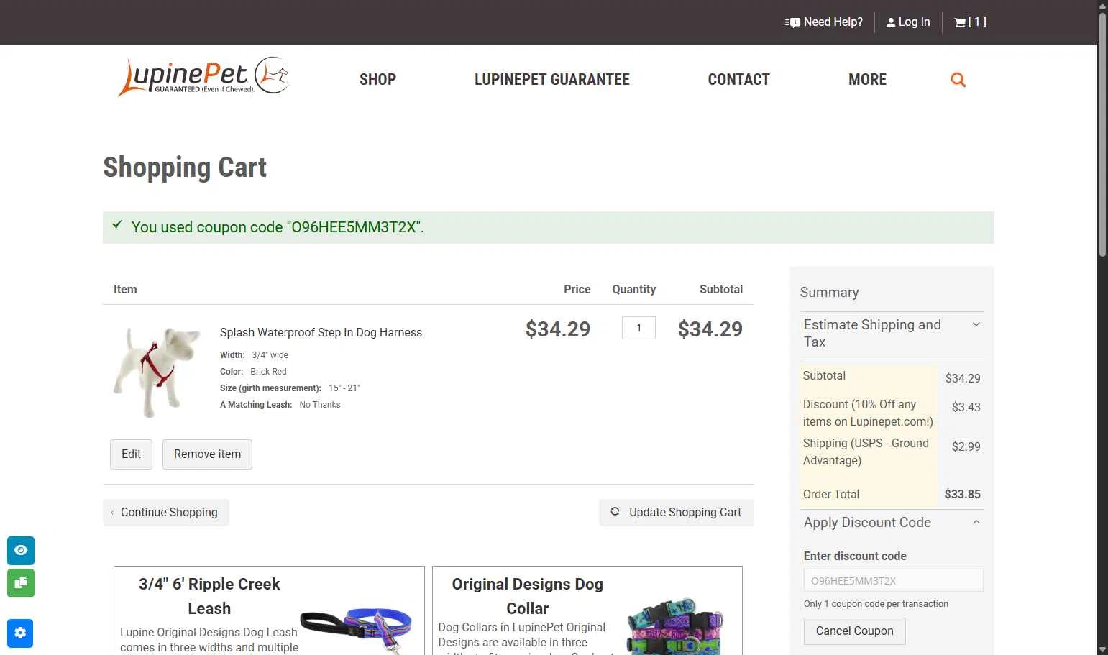Image resolution: width=1108 pixels, height=655 pixels.
Task: Click the discount code input field
Action: 893,580
